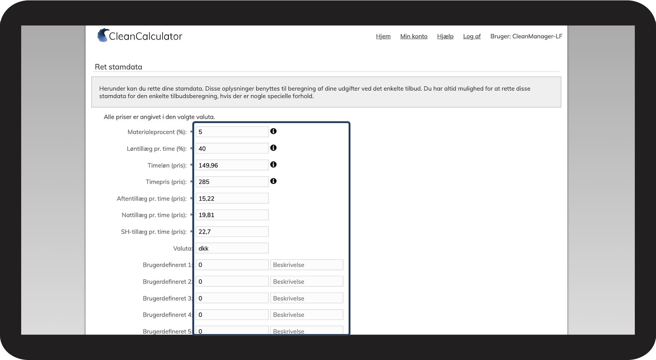Select the SH-tillæg pr. time field
Viewport: 656px width, 360px height.
click(232, 232)
